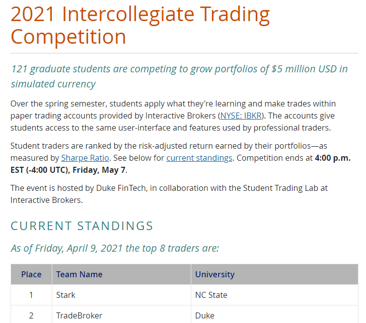This screenshot has width=366, height=323.
Task: Click the 2021 Intercollegiate Trading Competition title
Action: point(140,25)
